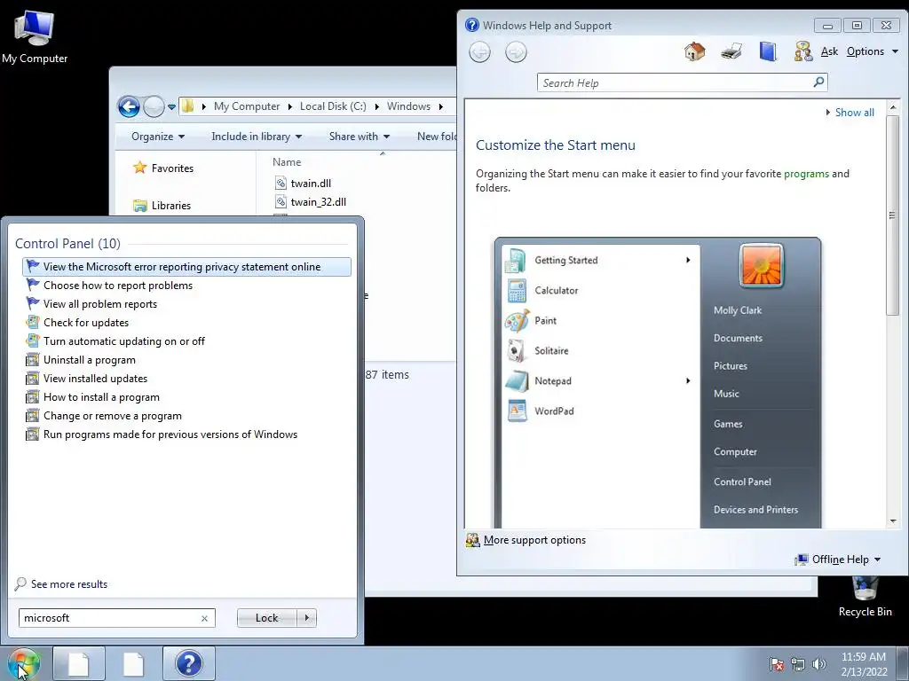Select View all problem reports result

tap(186, 304)
